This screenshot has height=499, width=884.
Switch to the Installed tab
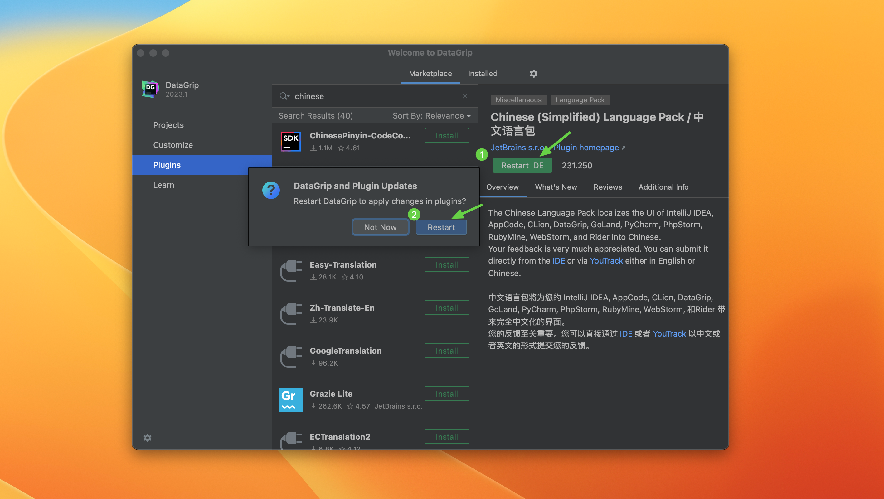pyautogui.click(x=483, y=73)
